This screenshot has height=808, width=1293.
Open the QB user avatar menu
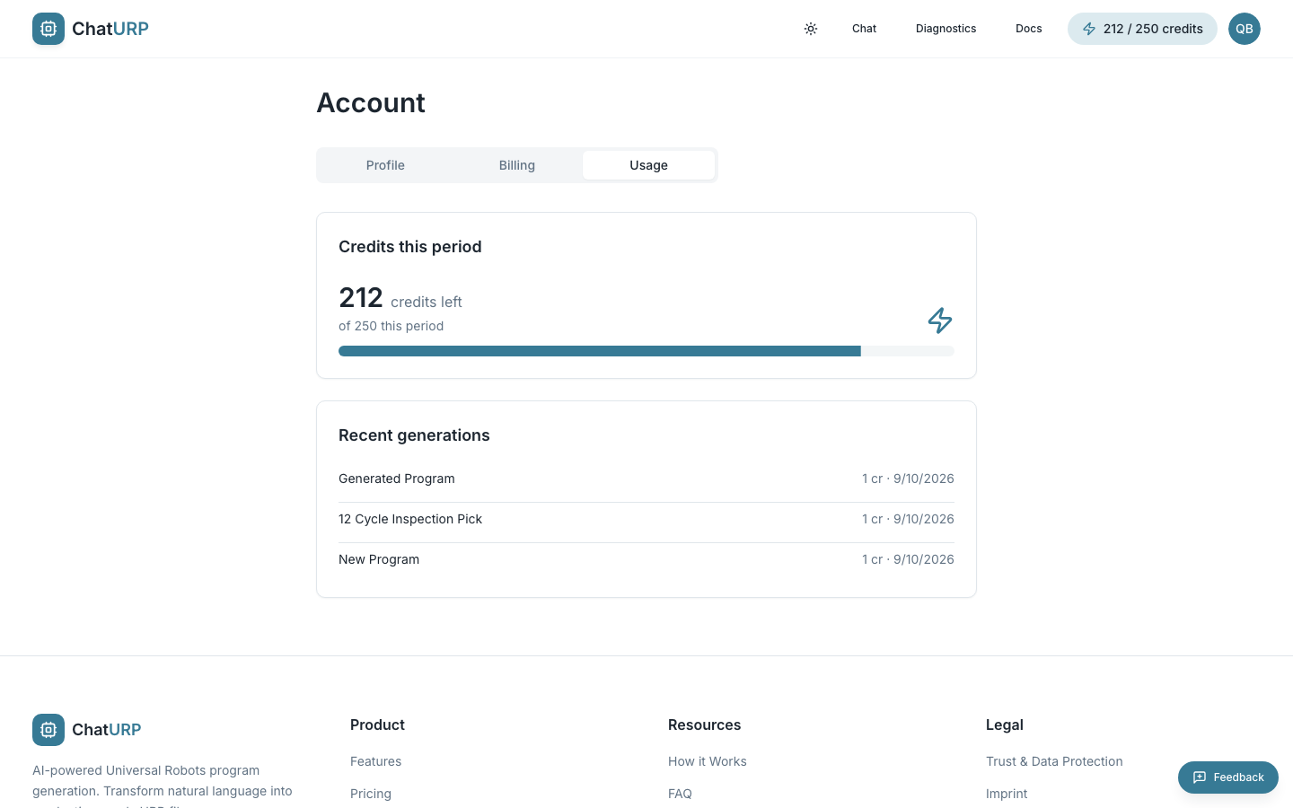coord(1245,29)
